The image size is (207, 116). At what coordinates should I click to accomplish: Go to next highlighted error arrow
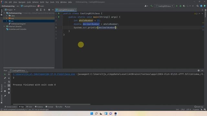[x=202, y=14]
